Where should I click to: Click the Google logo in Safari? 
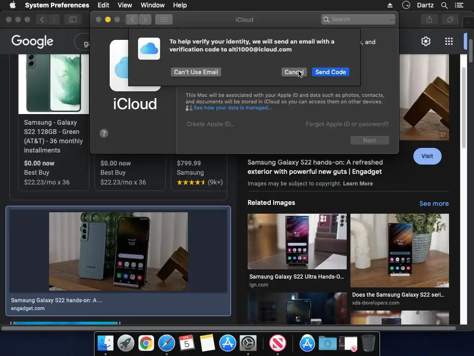32,41
